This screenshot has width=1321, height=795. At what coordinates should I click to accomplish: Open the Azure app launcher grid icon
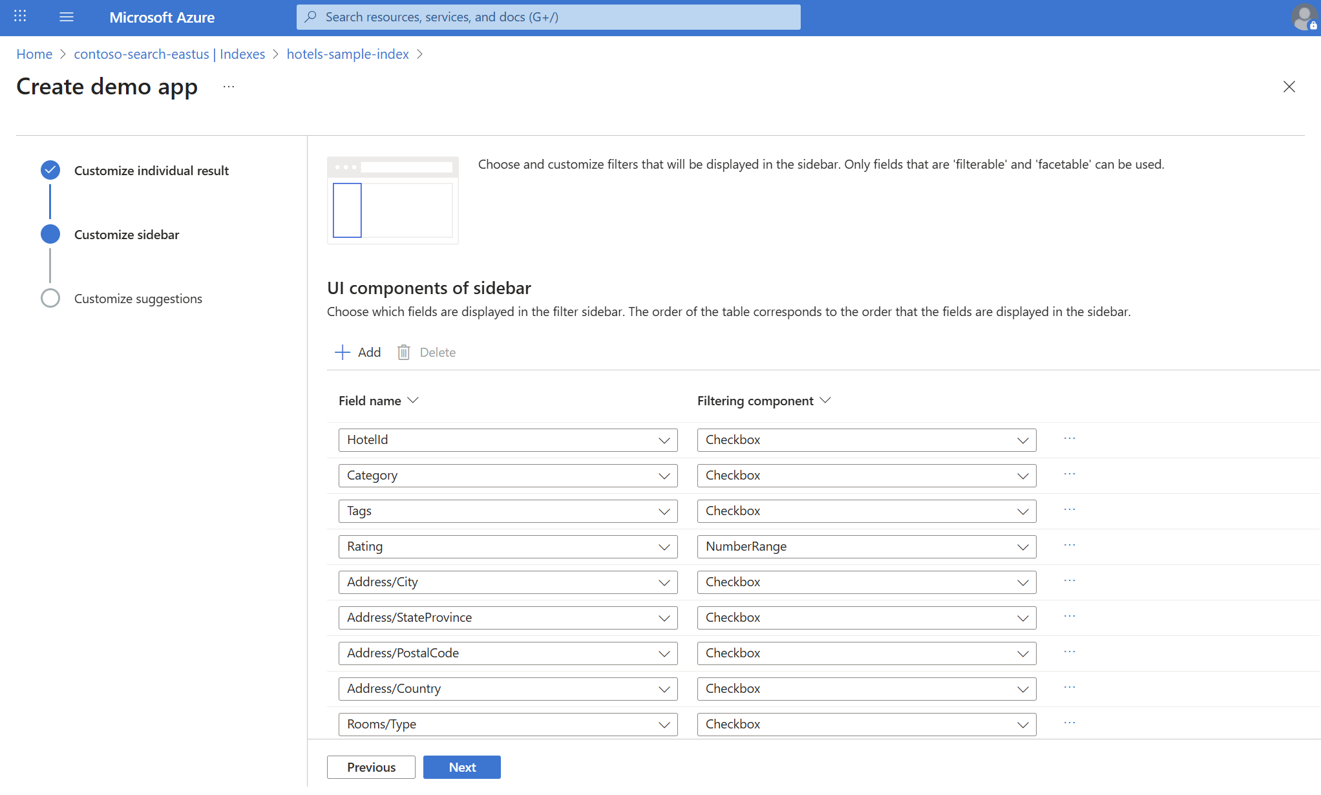pyautogui.click(x=20, y=17)
